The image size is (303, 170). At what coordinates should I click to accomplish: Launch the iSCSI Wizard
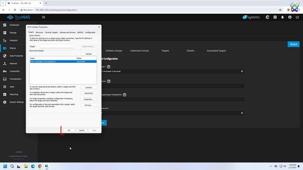(294, 44)
